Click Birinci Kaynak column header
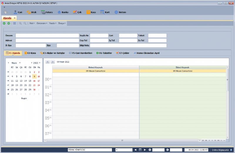 click(x=96, y=67)
